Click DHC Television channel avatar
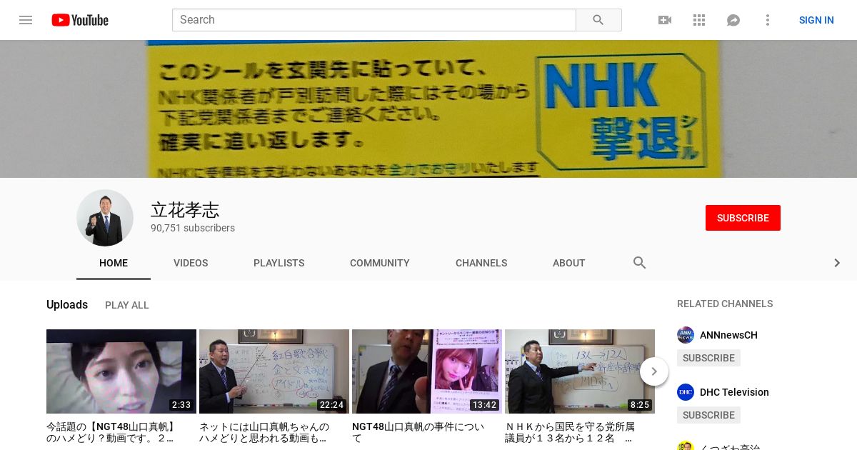Screen dimensions: 857x450 click(x=686, y=392)
